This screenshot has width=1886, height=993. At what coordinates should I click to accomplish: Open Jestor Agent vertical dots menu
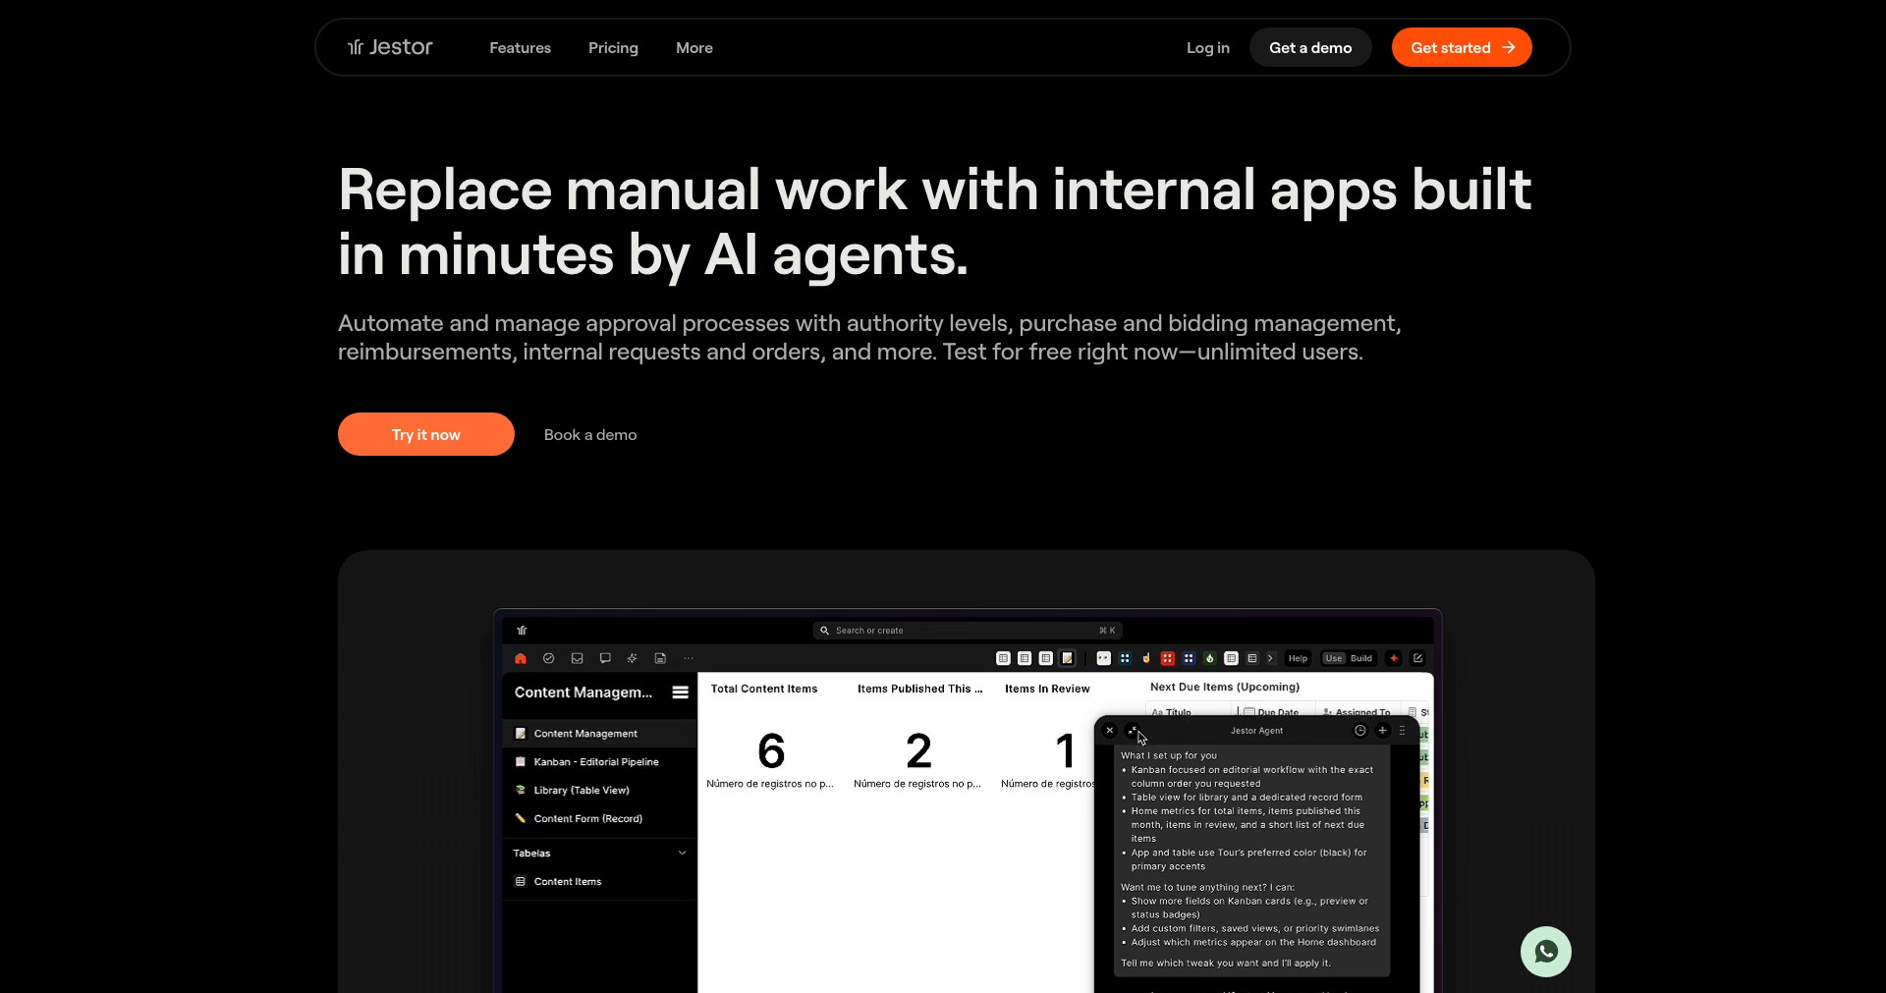(x=1402, y=730)
